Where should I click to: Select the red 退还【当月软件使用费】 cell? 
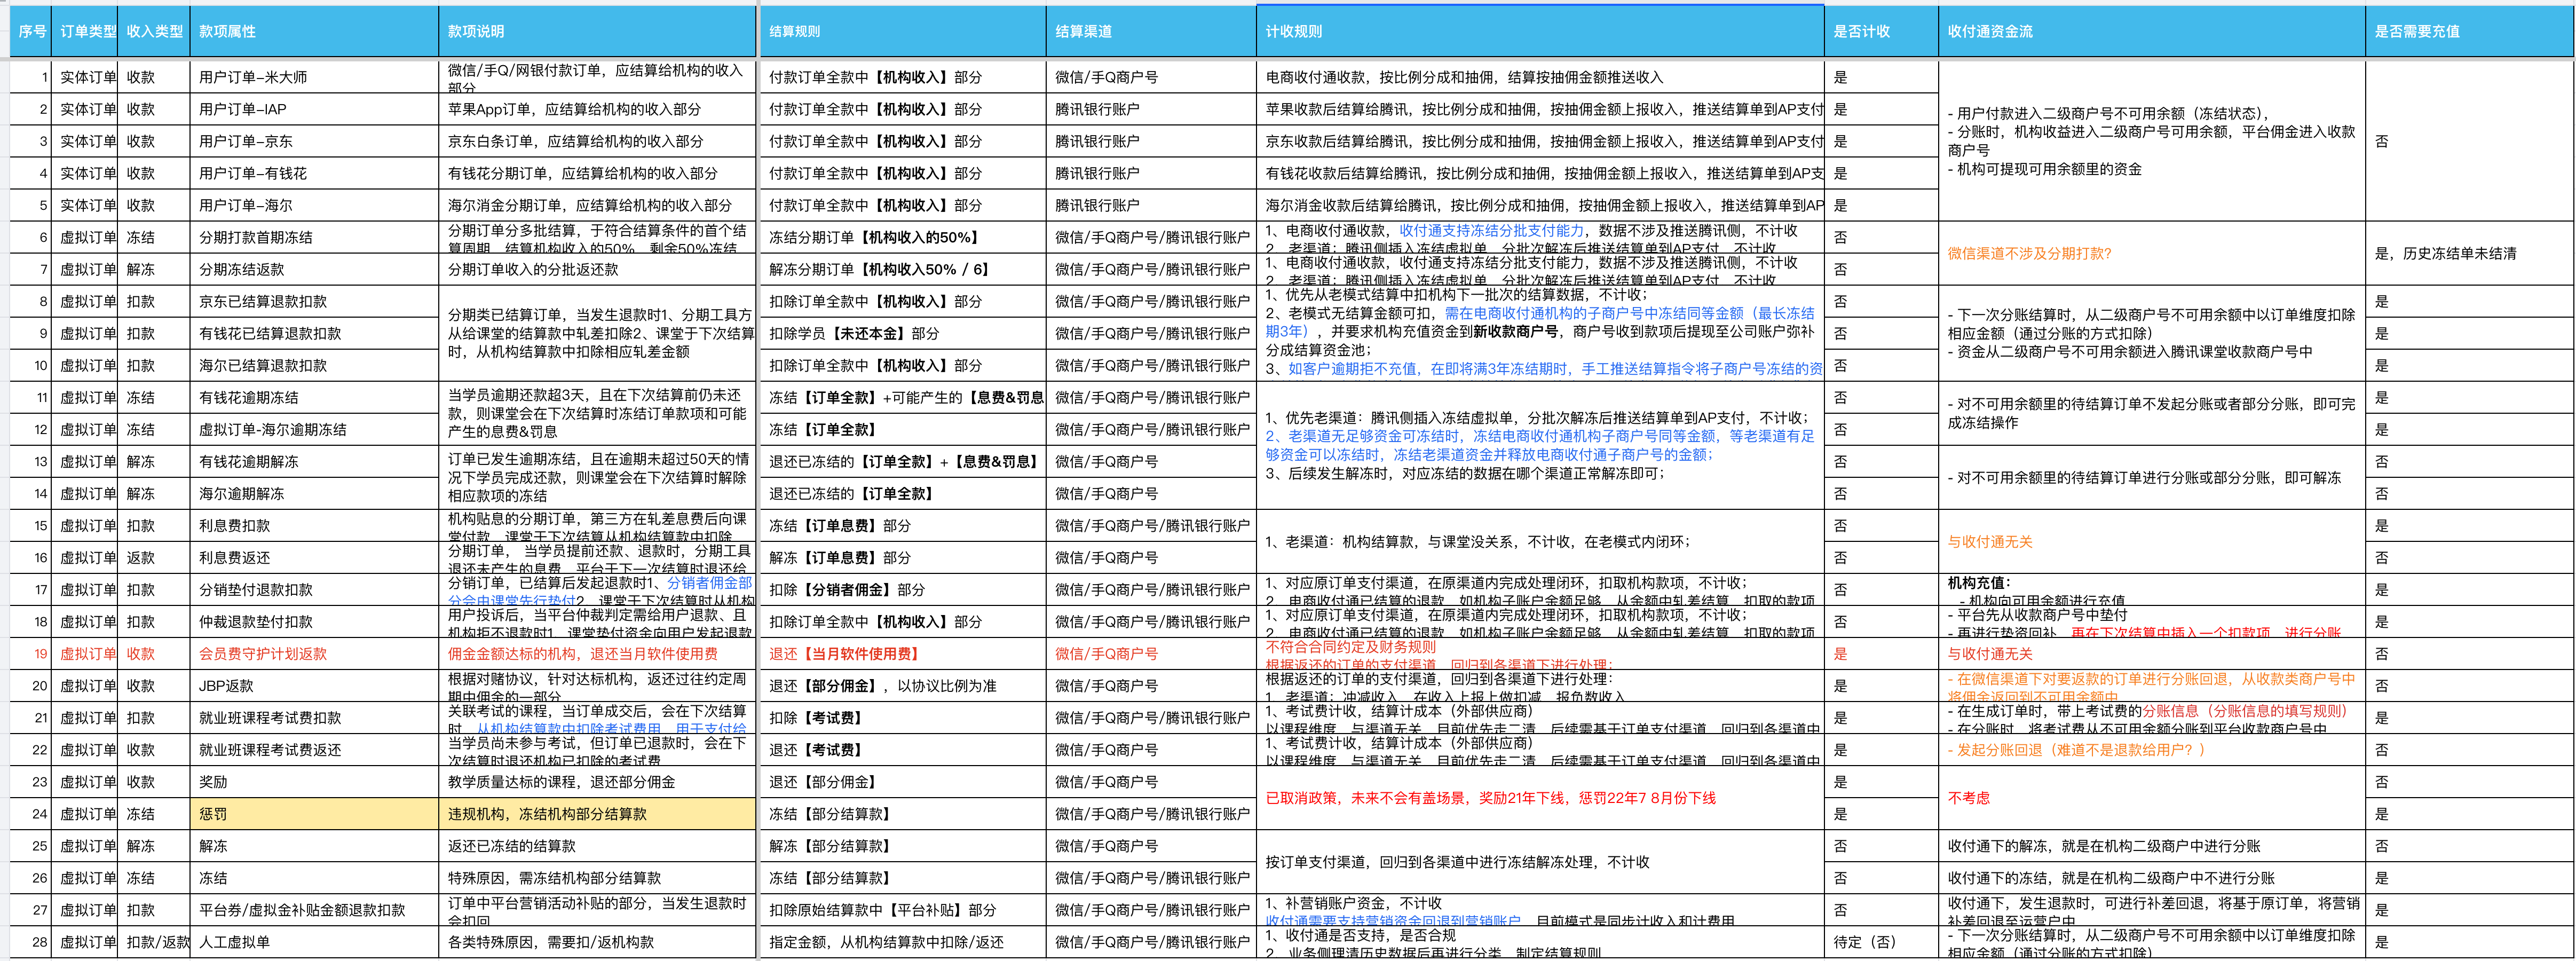(903, 653)
